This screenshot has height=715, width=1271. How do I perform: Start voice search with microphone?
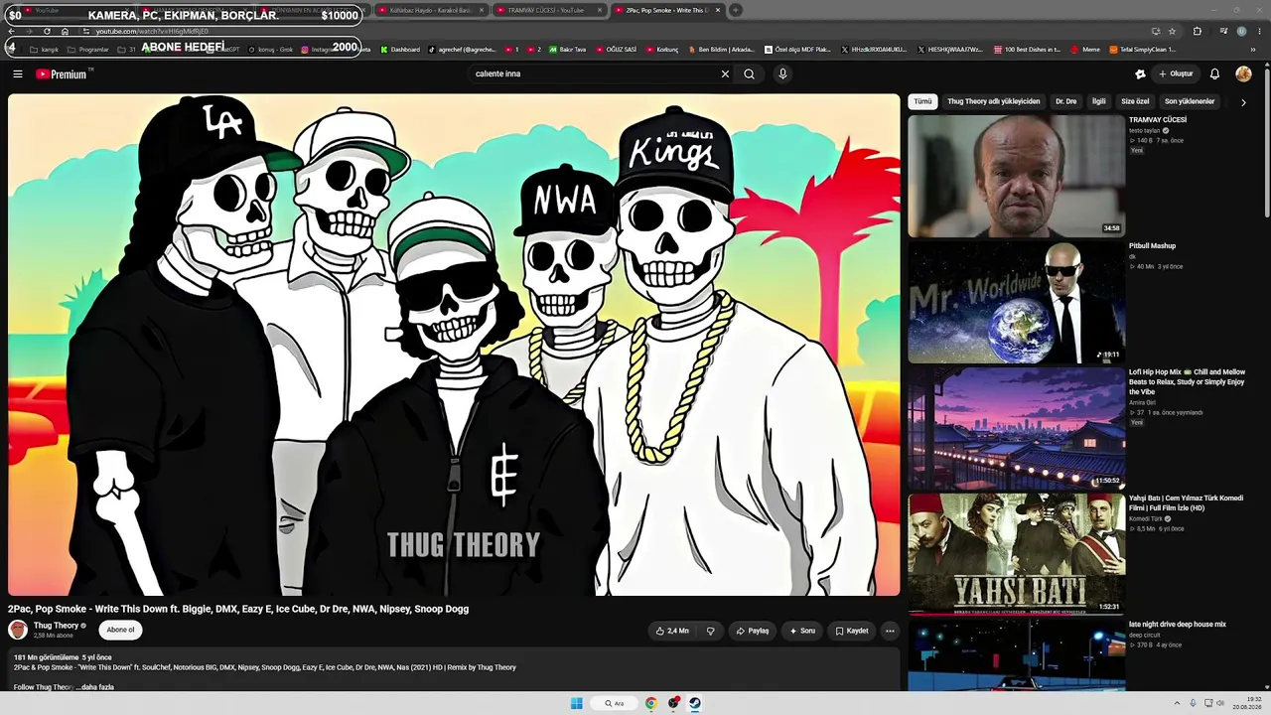pyautogui.click(x=782, y=73)
